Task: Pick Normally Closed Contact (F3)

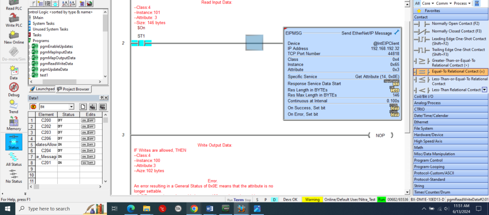Action: (x=450, y=31)
